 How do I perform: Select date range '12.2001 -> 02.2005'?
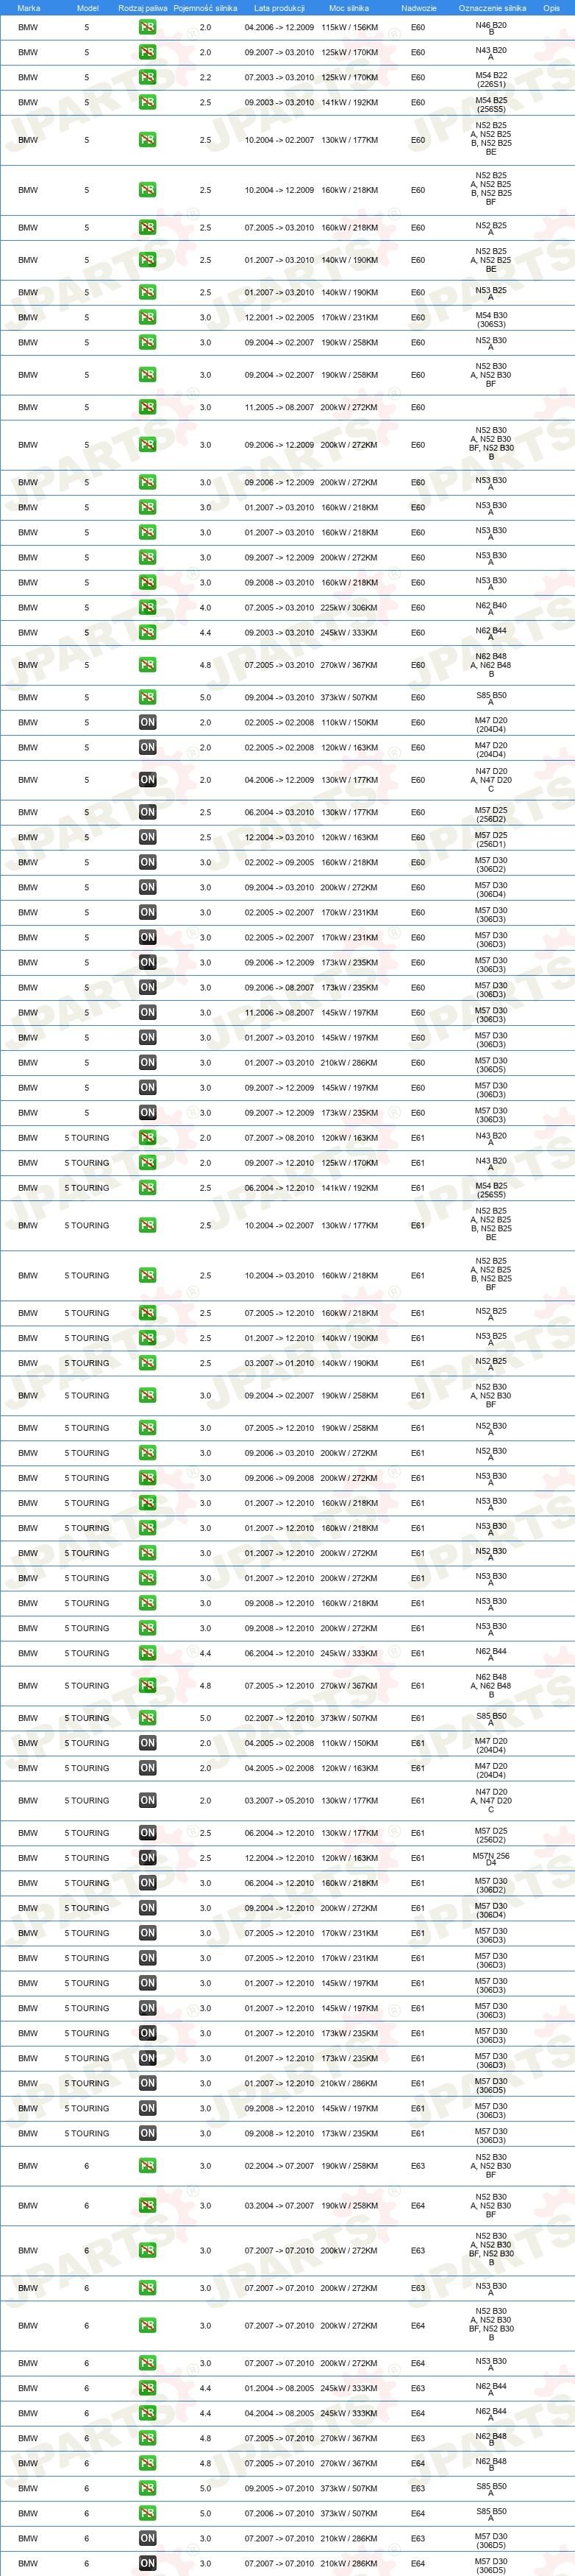coord(279,318)
